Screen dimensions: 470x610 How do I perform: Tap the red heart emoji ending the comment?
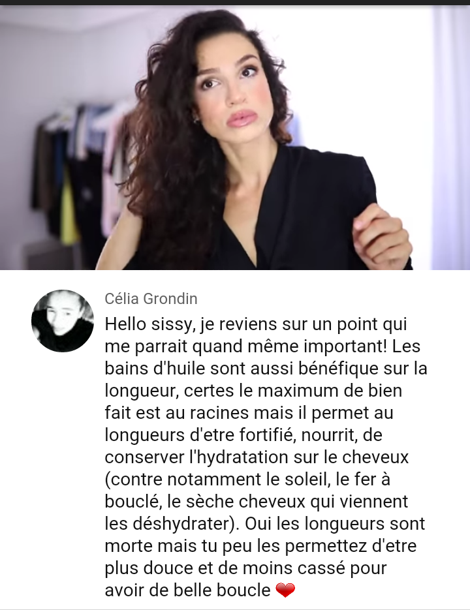(285, 590)
